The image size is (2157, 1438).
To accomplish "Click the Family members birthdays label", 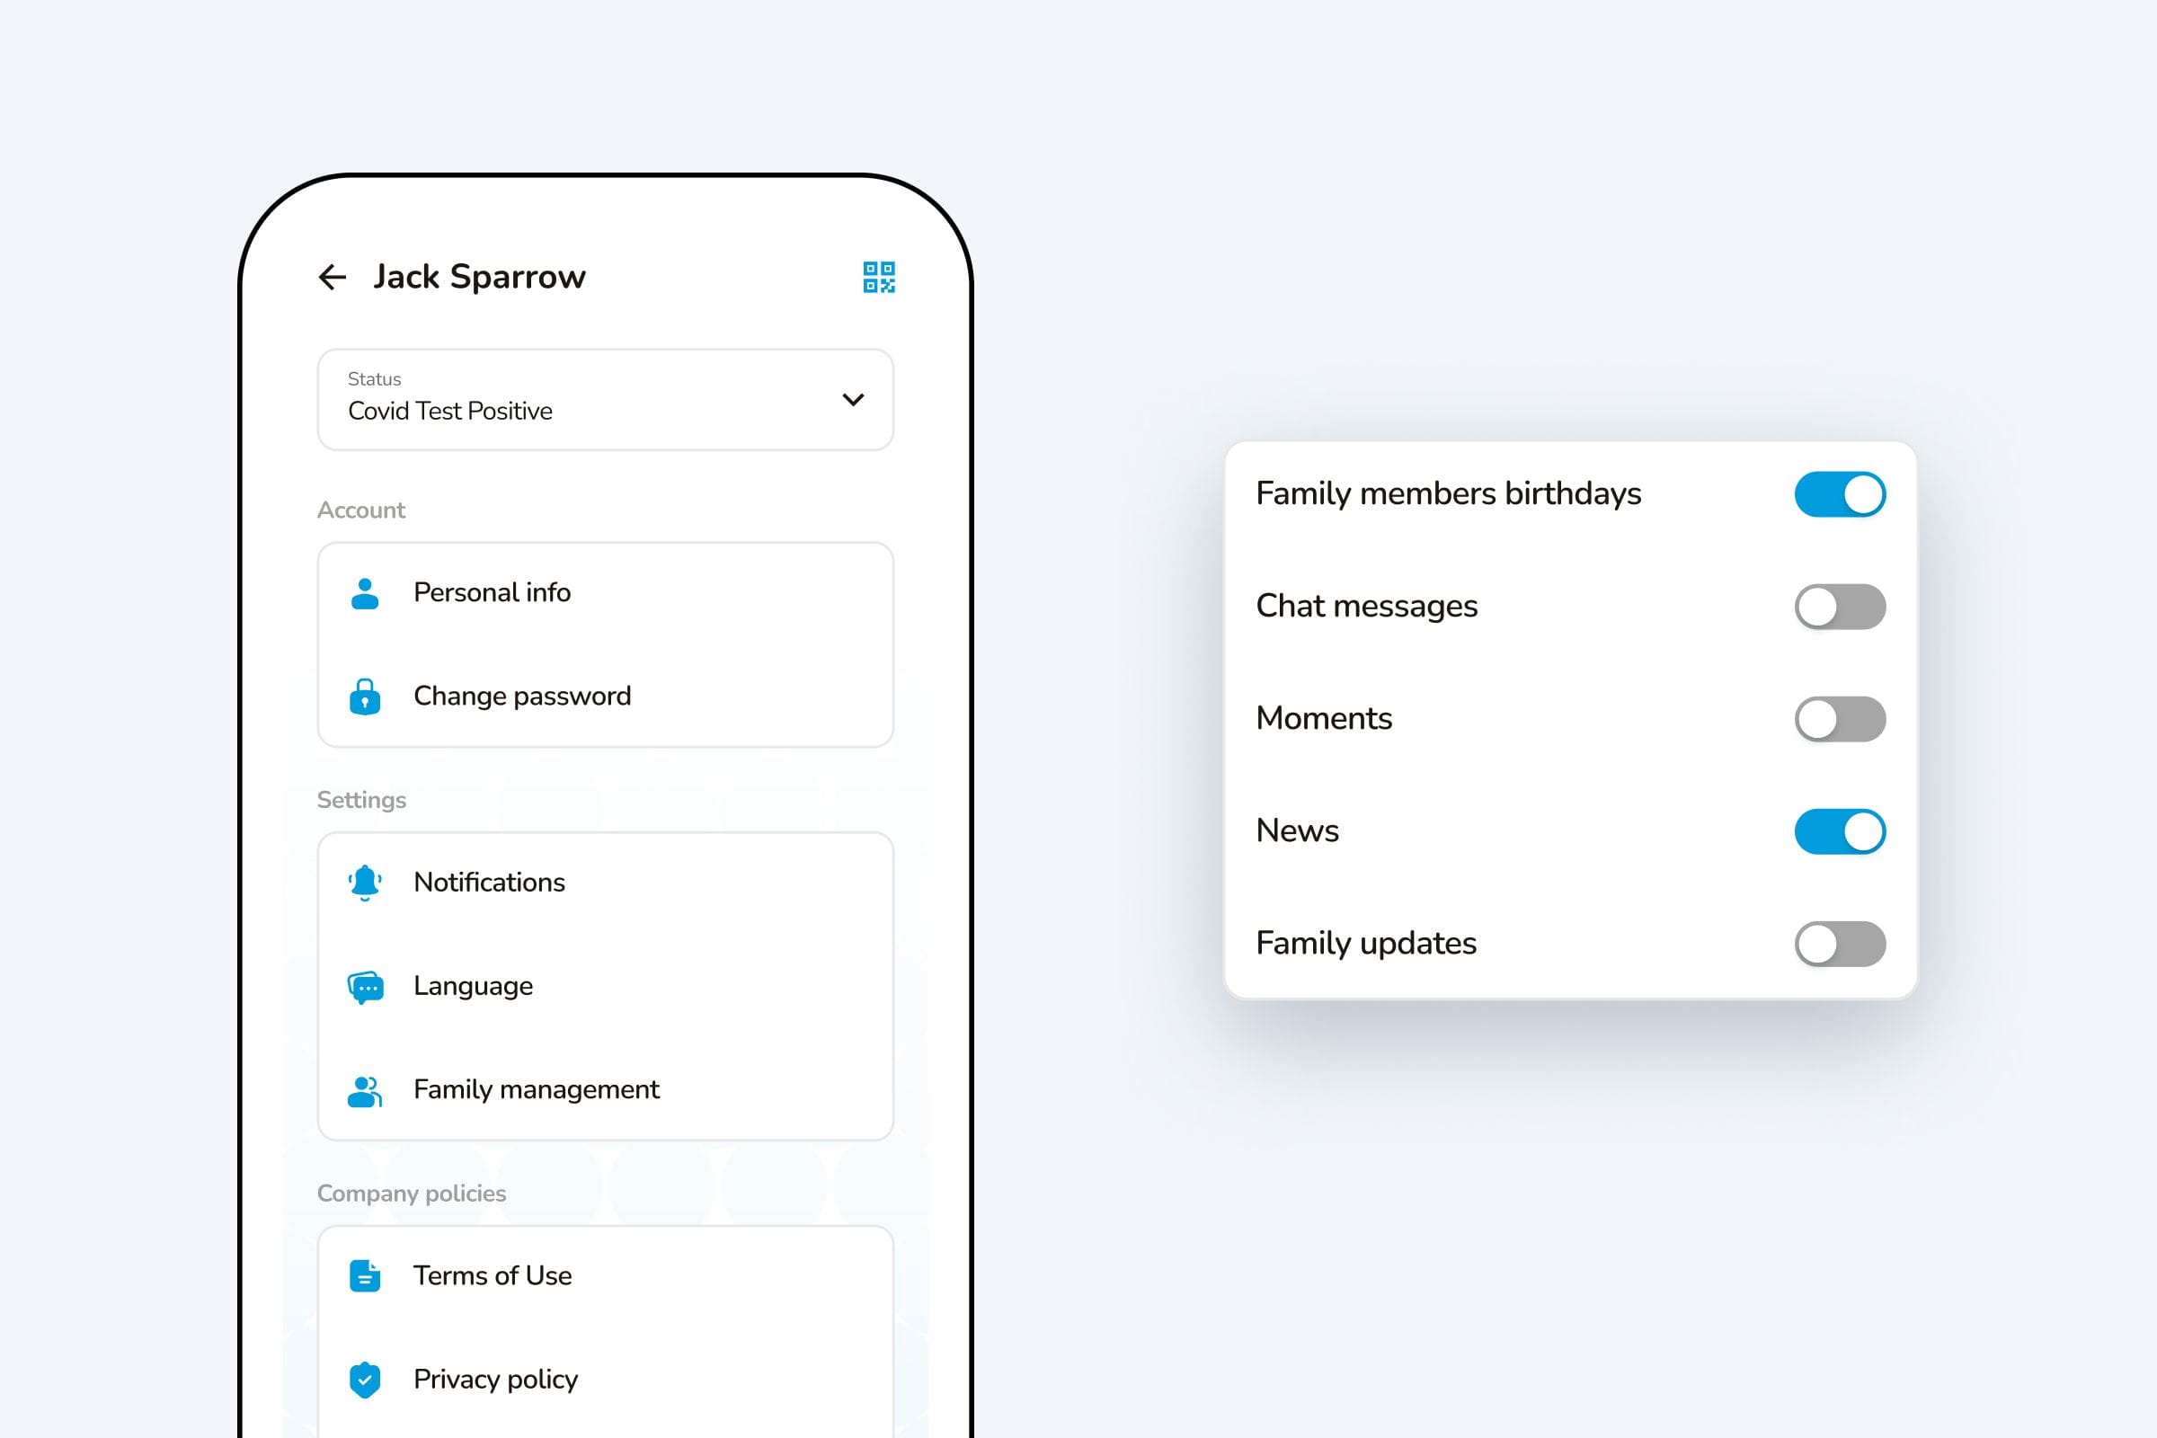I will point(1448,494).
